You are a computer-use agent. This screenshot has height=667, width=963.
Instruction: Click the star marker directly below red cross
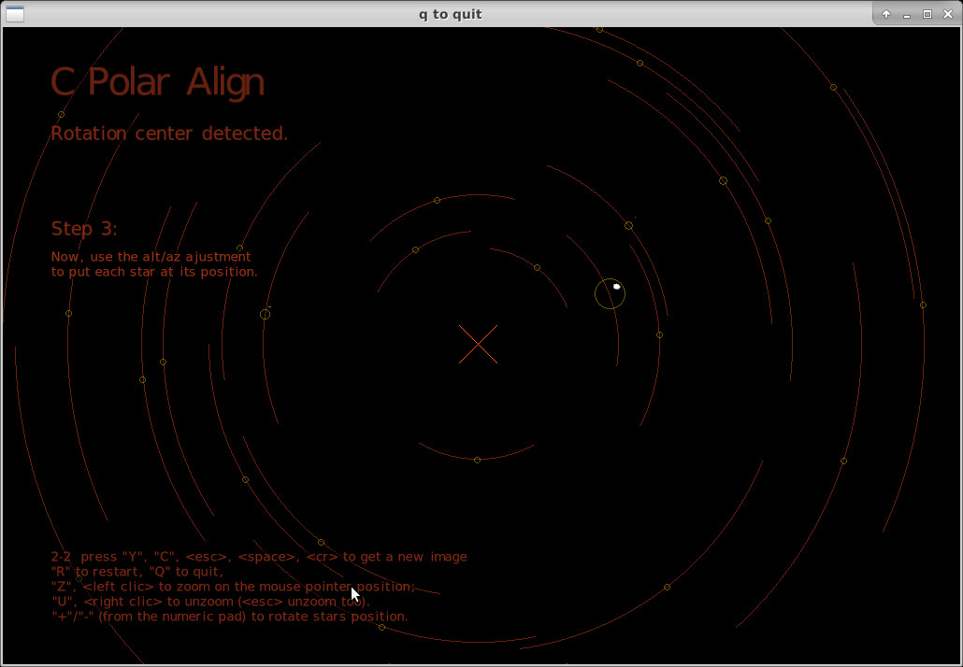point(477,461)
